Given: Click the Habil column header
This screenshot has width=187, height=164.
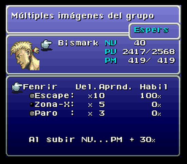Looking at the screenshot, I should [x=154, y=87].
